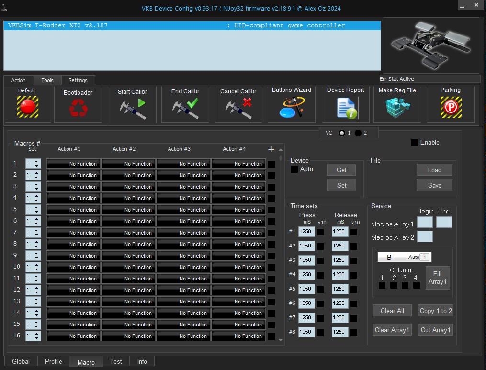The height and width of the screenshot is (370, 486).
Task: Toggle the Device Auto checkbox
Action: tap(294, 169)
